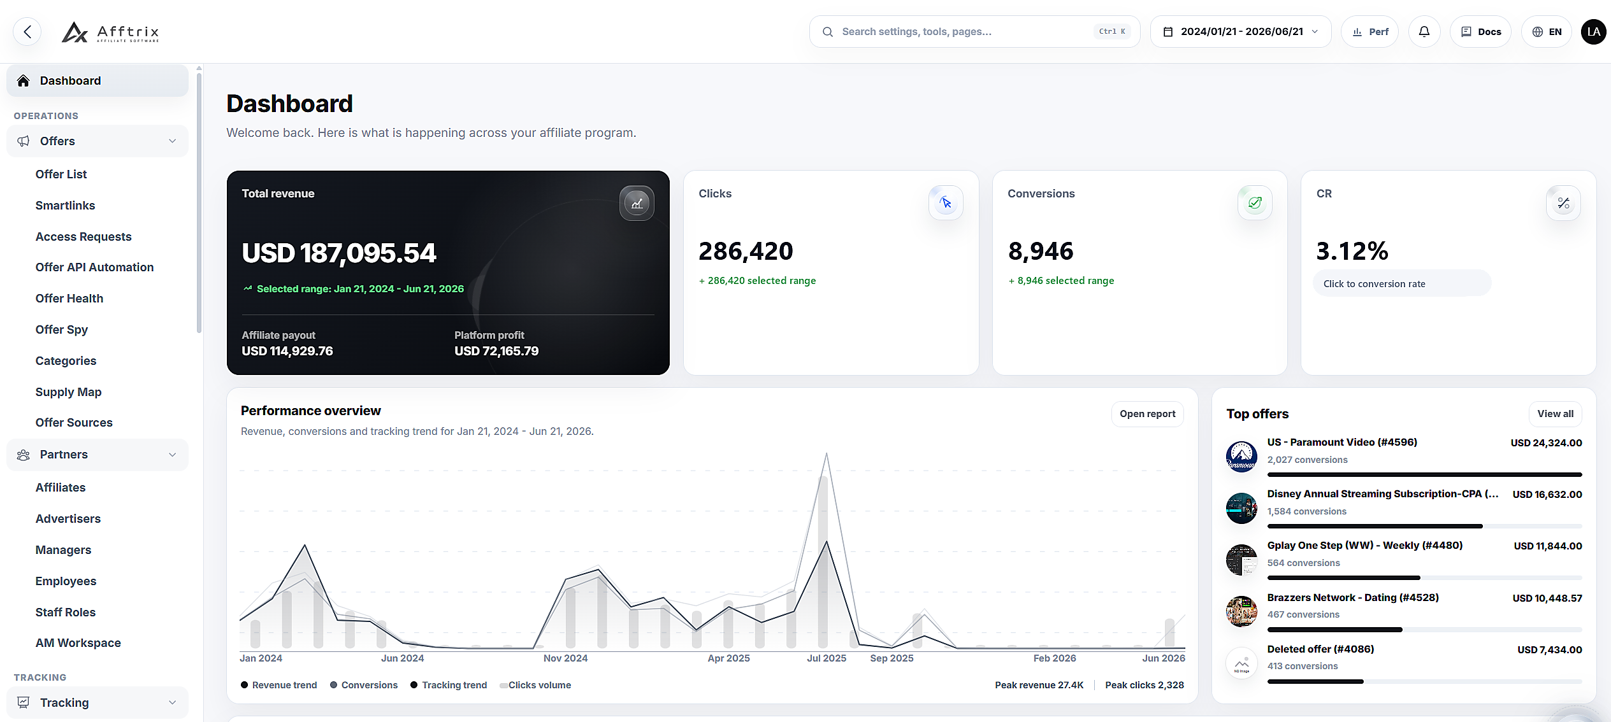Click the Partners people icon

click(x=24, y=455)
